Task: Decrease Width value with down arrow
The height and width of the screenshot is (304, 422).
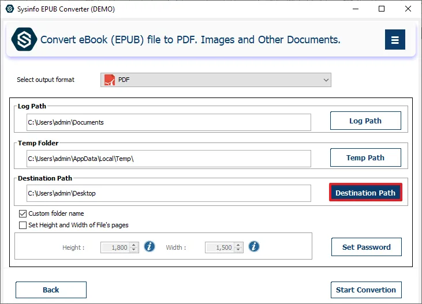Action: (x=238, y=250)
